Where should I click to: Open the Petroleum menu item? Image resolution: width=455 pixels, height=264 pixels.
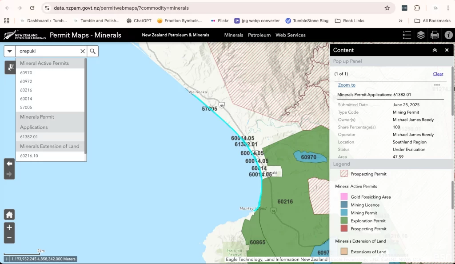(x=259, y=35)
